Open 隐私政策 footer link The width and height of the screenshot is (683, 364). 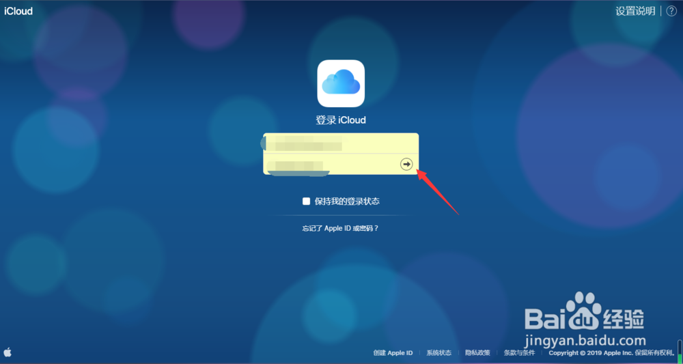477,352
